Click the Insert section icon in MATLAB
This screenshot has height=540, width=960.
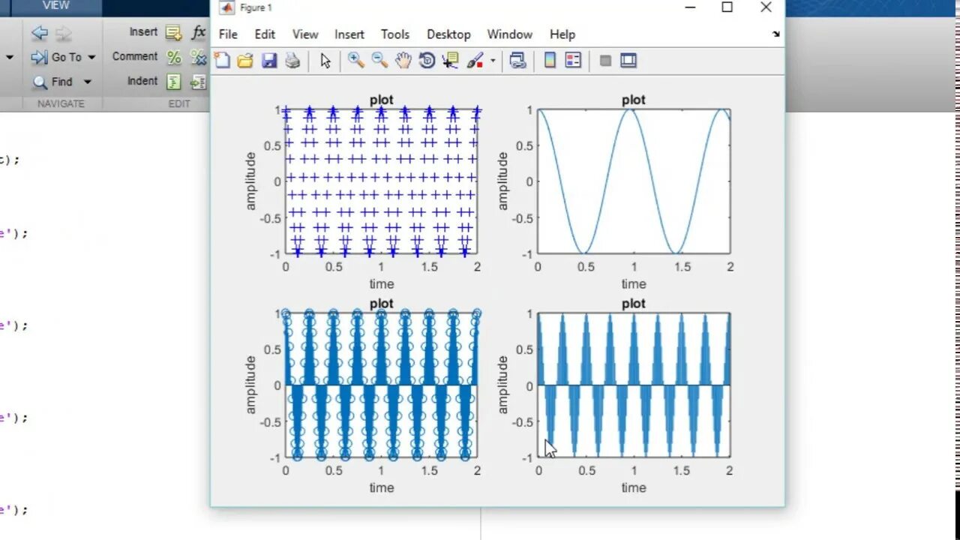tap(173, 32)
